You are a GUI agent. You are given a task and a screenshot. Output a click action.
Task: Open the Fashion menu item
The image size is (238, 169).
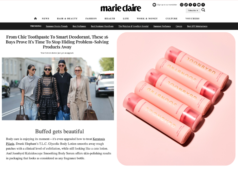[91, 18]
